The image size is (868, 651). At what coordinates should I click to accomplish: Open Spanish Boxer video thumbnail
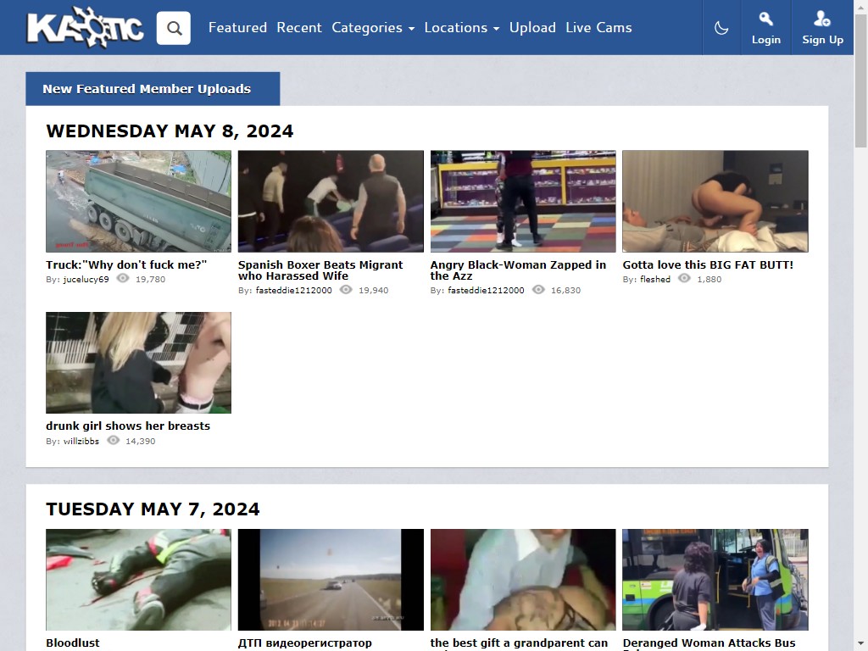(x=331, y=201)
